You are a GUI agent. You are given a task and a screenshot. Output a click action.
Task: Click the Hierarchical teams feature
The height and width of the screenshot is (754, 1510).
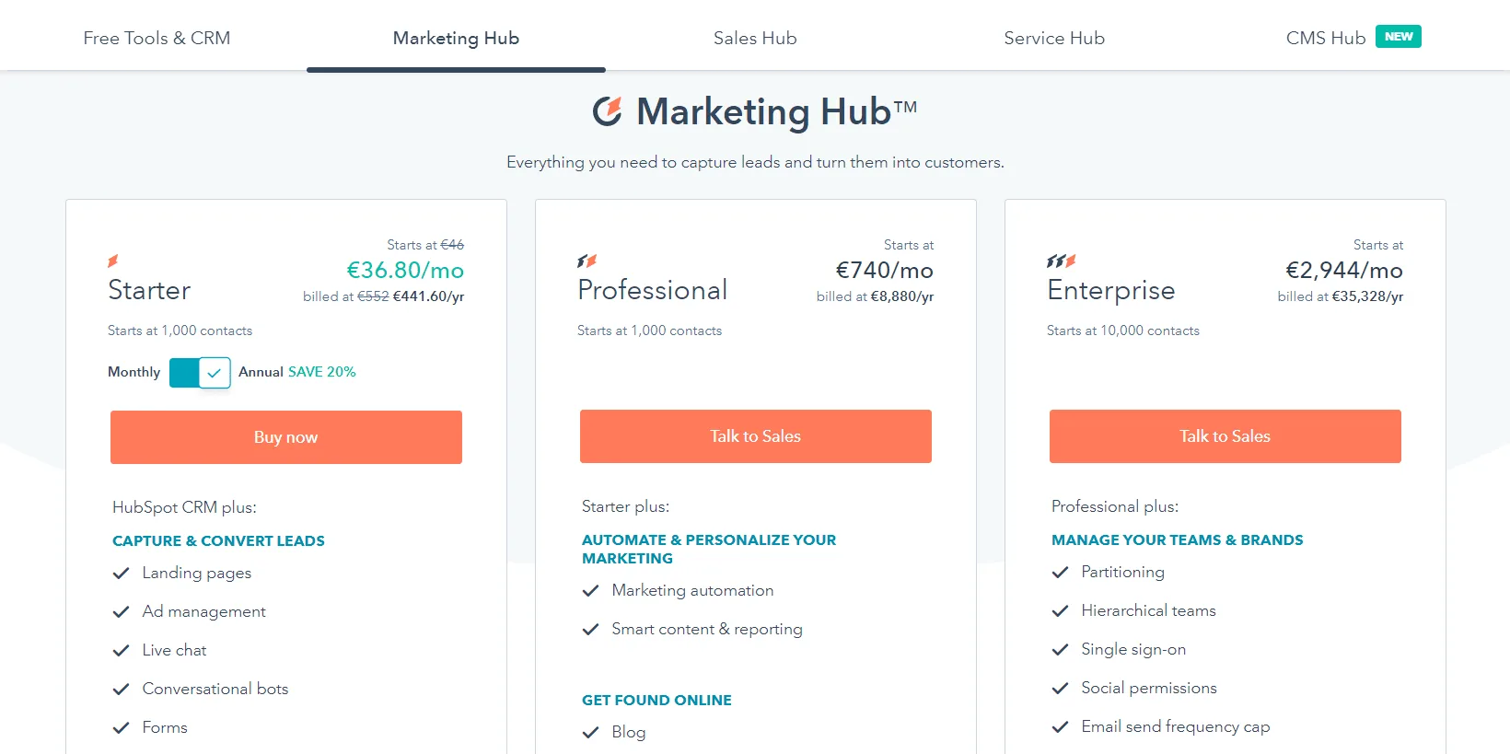click(x=1149, y=610)
